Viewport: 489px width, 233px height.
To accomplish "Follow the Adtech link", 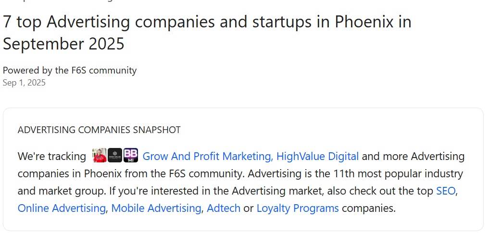I will pos(224,208).
